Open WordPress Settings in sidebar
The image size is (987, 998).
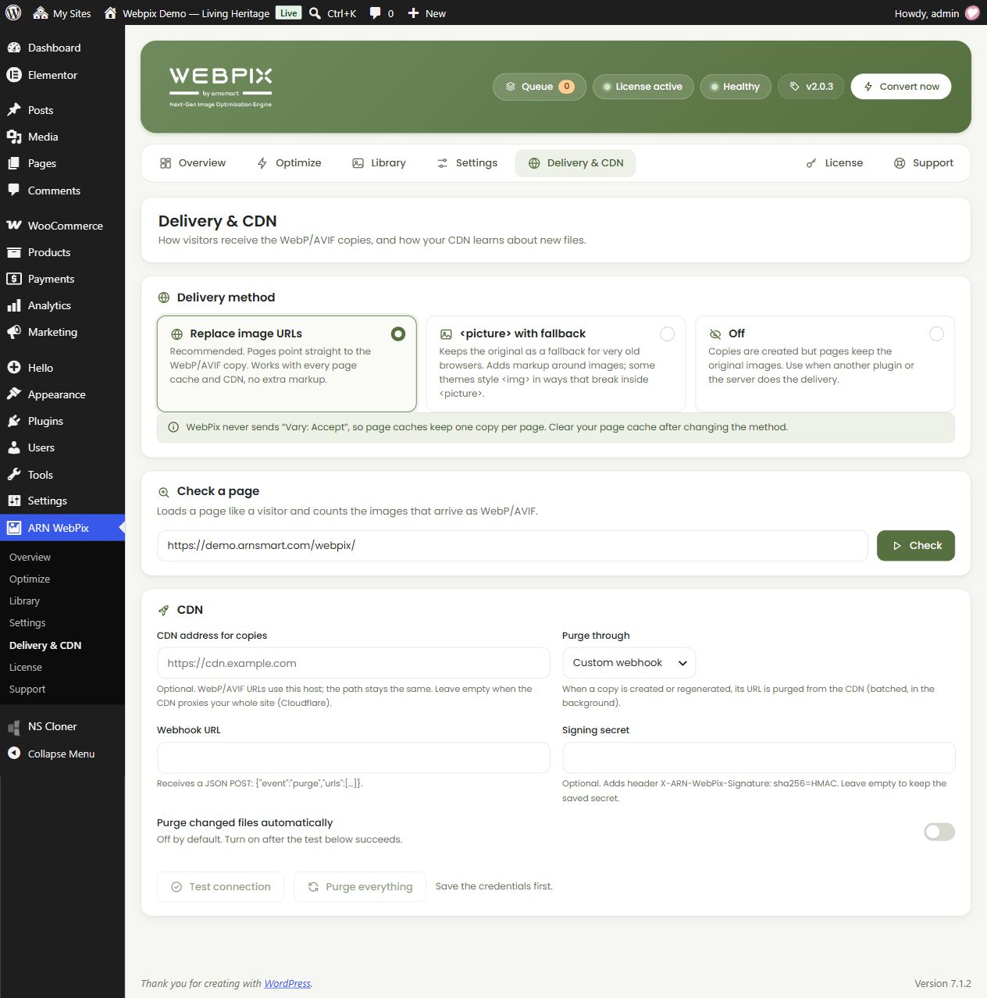tap(62, 501)
